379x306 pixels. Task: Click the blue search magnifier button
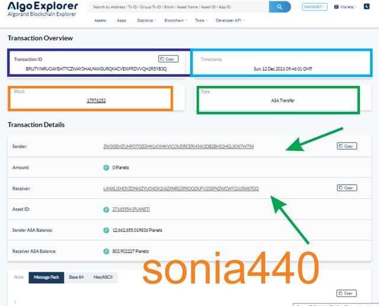click(280, 7)
